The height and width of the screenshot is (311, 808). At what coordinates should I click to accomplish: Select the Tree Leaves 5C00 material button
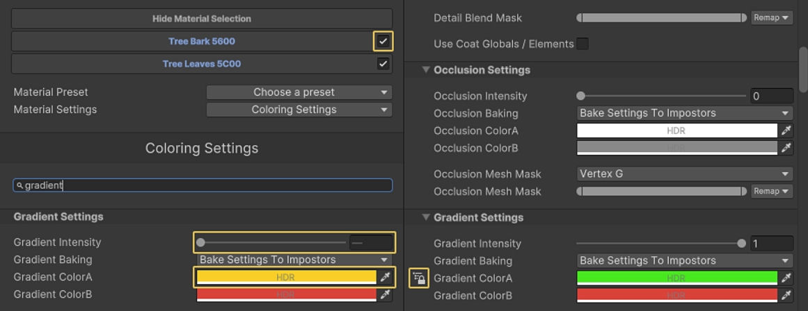202,64
